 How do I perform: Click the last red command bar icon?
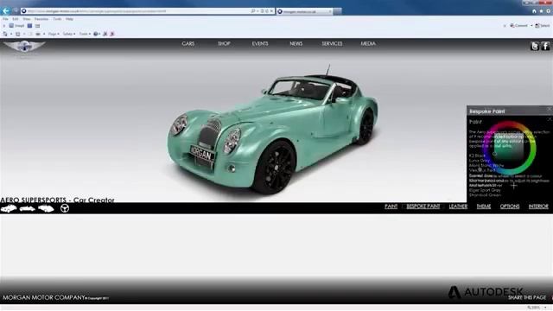112,34
